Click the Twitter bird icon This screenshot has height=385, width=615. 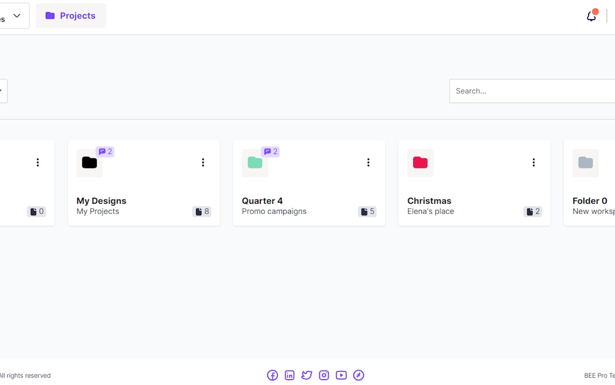click(x=306, y=375)
